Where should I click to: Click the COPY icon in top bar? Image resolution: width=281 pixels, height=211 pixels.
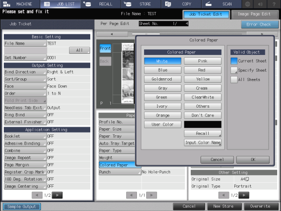point(168,4)
